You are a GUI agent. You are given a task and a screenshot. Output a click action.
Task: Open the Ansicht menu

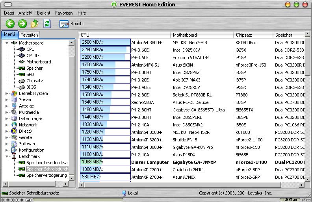pyautogui.click(x=25, y=13)
